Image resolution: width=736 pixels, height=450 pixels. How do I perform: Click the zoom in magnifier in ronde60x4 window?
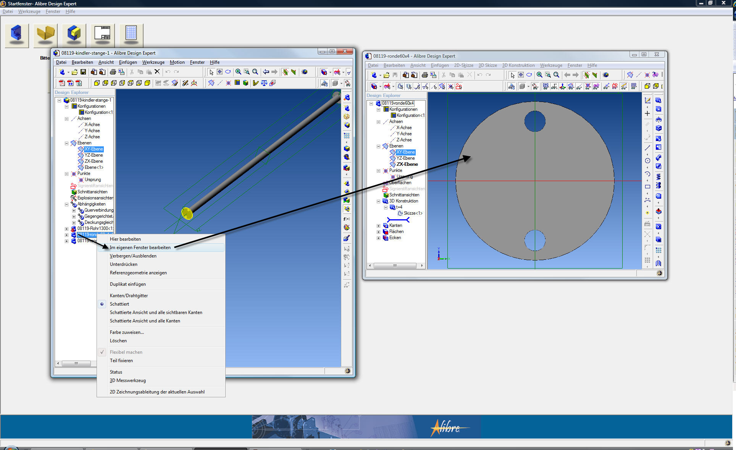click(x=539, y=75)
